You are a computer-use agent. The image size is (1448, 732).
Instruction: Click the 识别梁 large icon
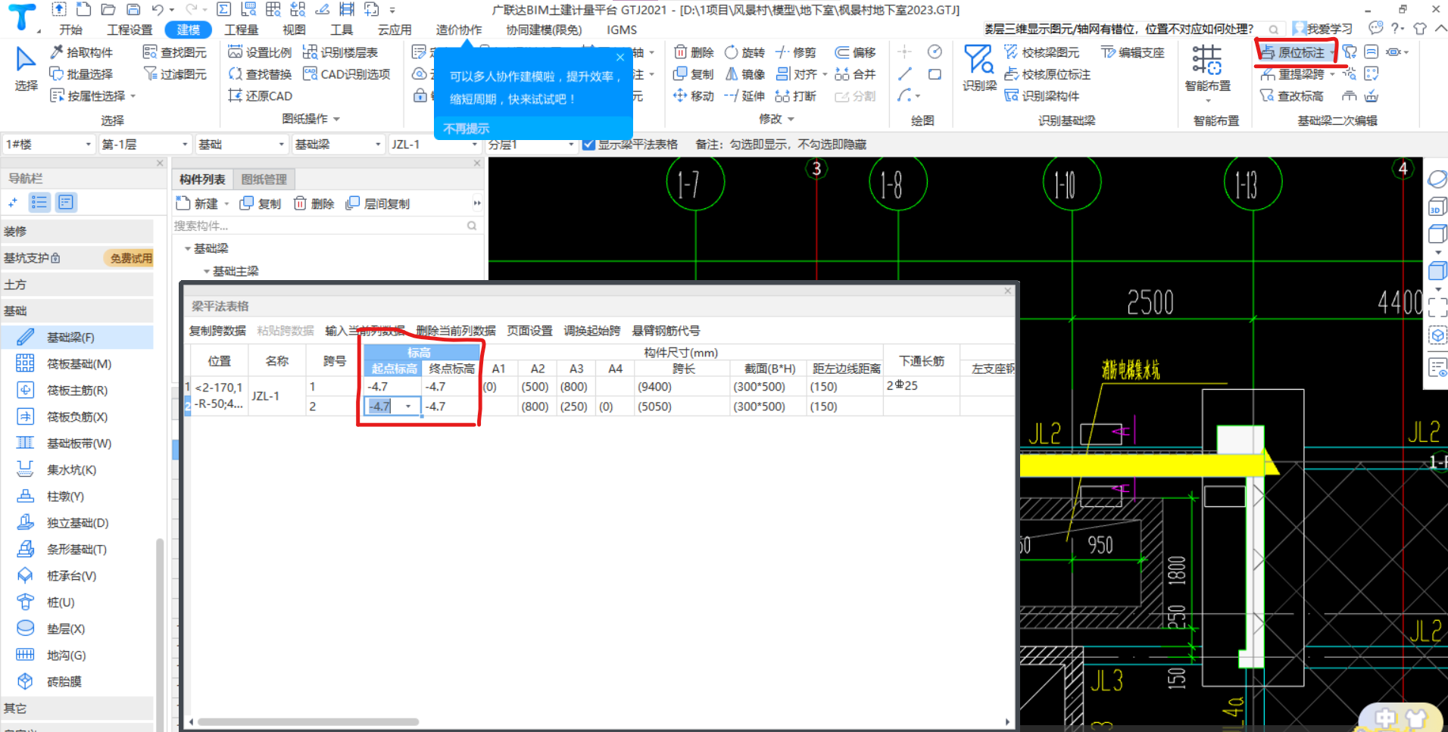[x=979, y=68]
